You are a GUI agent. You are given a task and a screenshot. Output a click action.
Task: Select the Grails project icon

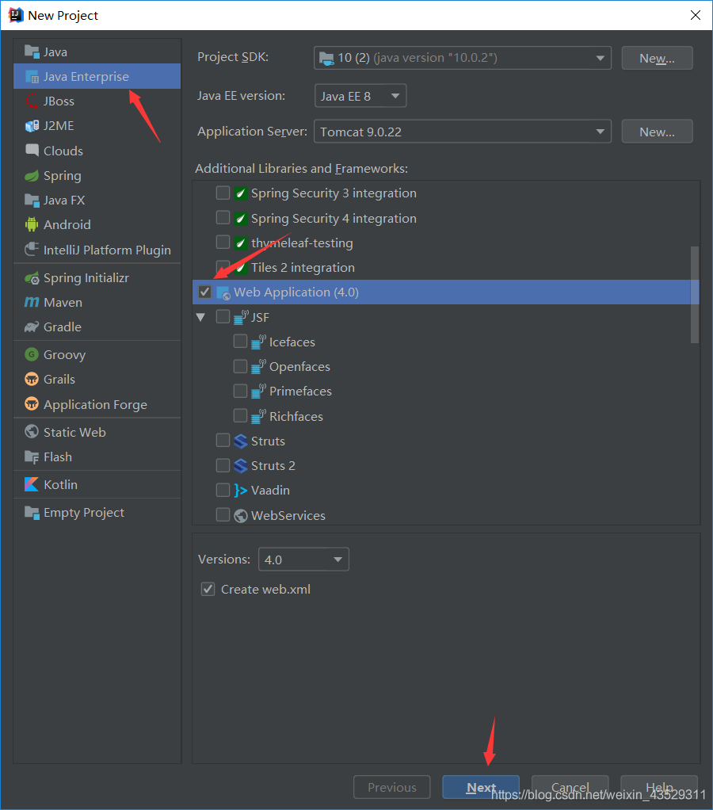tap(32, 379)
